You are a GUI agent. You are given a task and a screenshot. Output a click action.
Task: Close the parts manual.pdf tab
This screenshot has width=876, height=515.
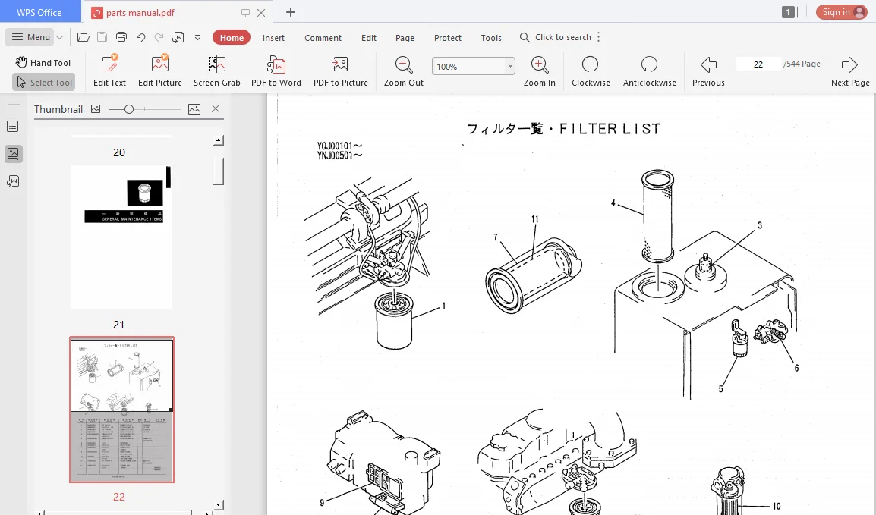261,12
